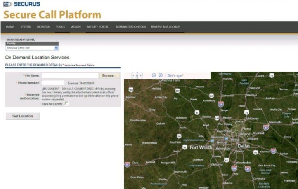Viewport: 298px width, 189px height.
Task: Click the Granbury map label
Action: coord(198,160)
